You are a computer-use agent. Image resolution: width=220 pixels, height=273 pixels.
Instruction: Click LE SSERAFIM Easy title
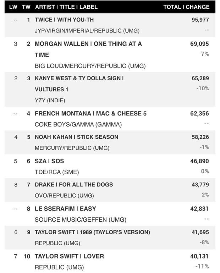coord(65,209)
